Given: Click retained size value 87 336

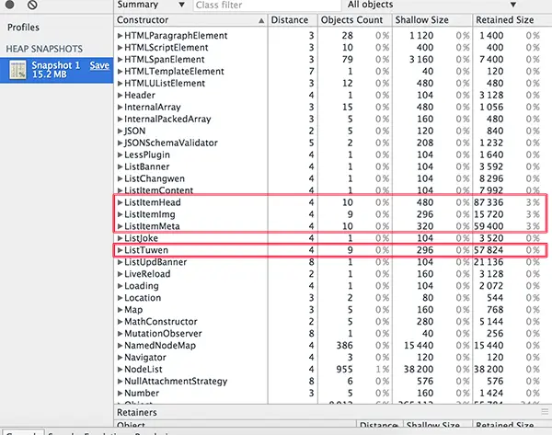Looking at the screenshot, I should pos(489,202).
